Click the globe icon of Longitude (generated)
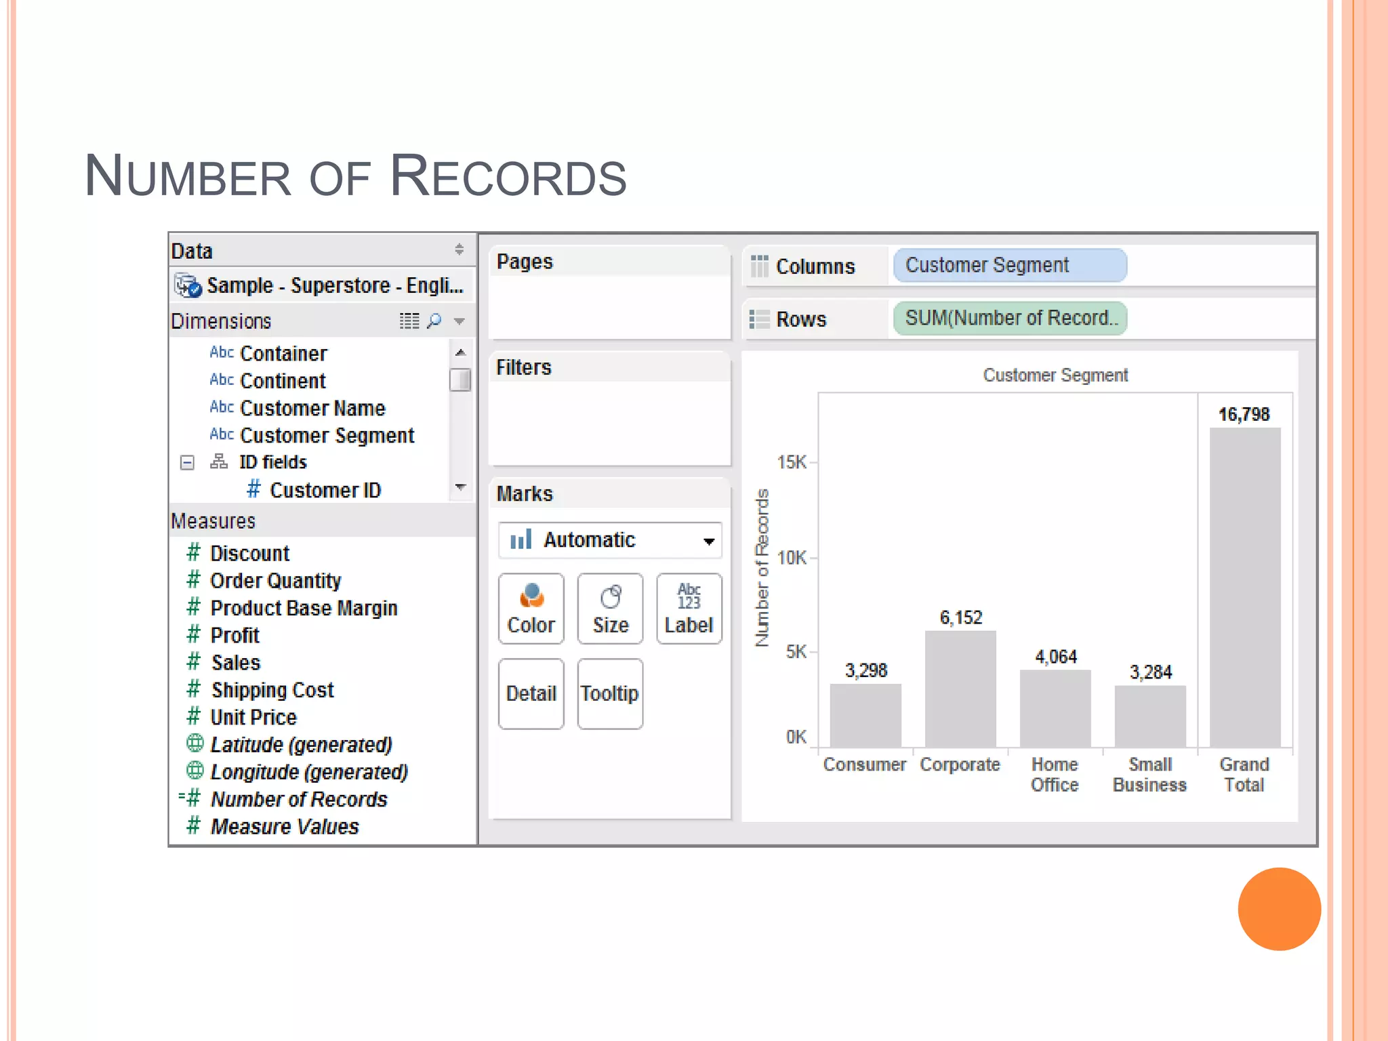 pyautogui.click(x=195, y=771)
